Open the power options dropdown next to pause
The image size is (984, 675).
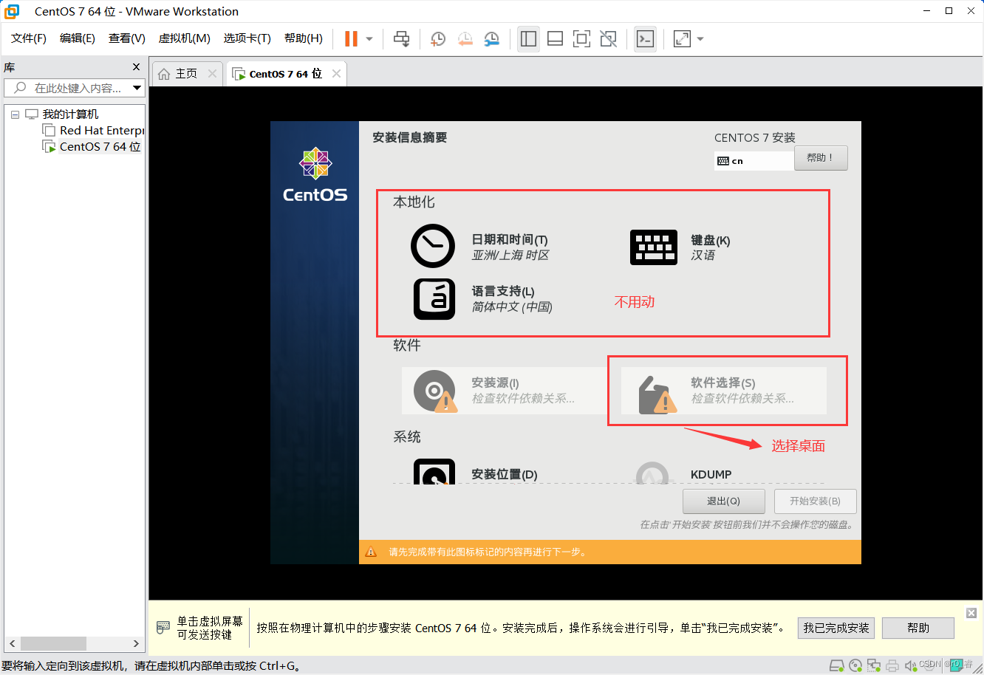point(369,39)
